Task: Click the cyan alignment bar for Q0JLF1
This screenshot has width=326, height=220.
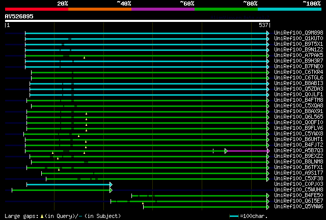Action: pos(148,95)
